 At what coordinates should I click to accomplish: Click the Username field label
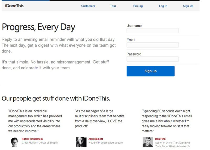pyautogui.click(x=134, y=26)
